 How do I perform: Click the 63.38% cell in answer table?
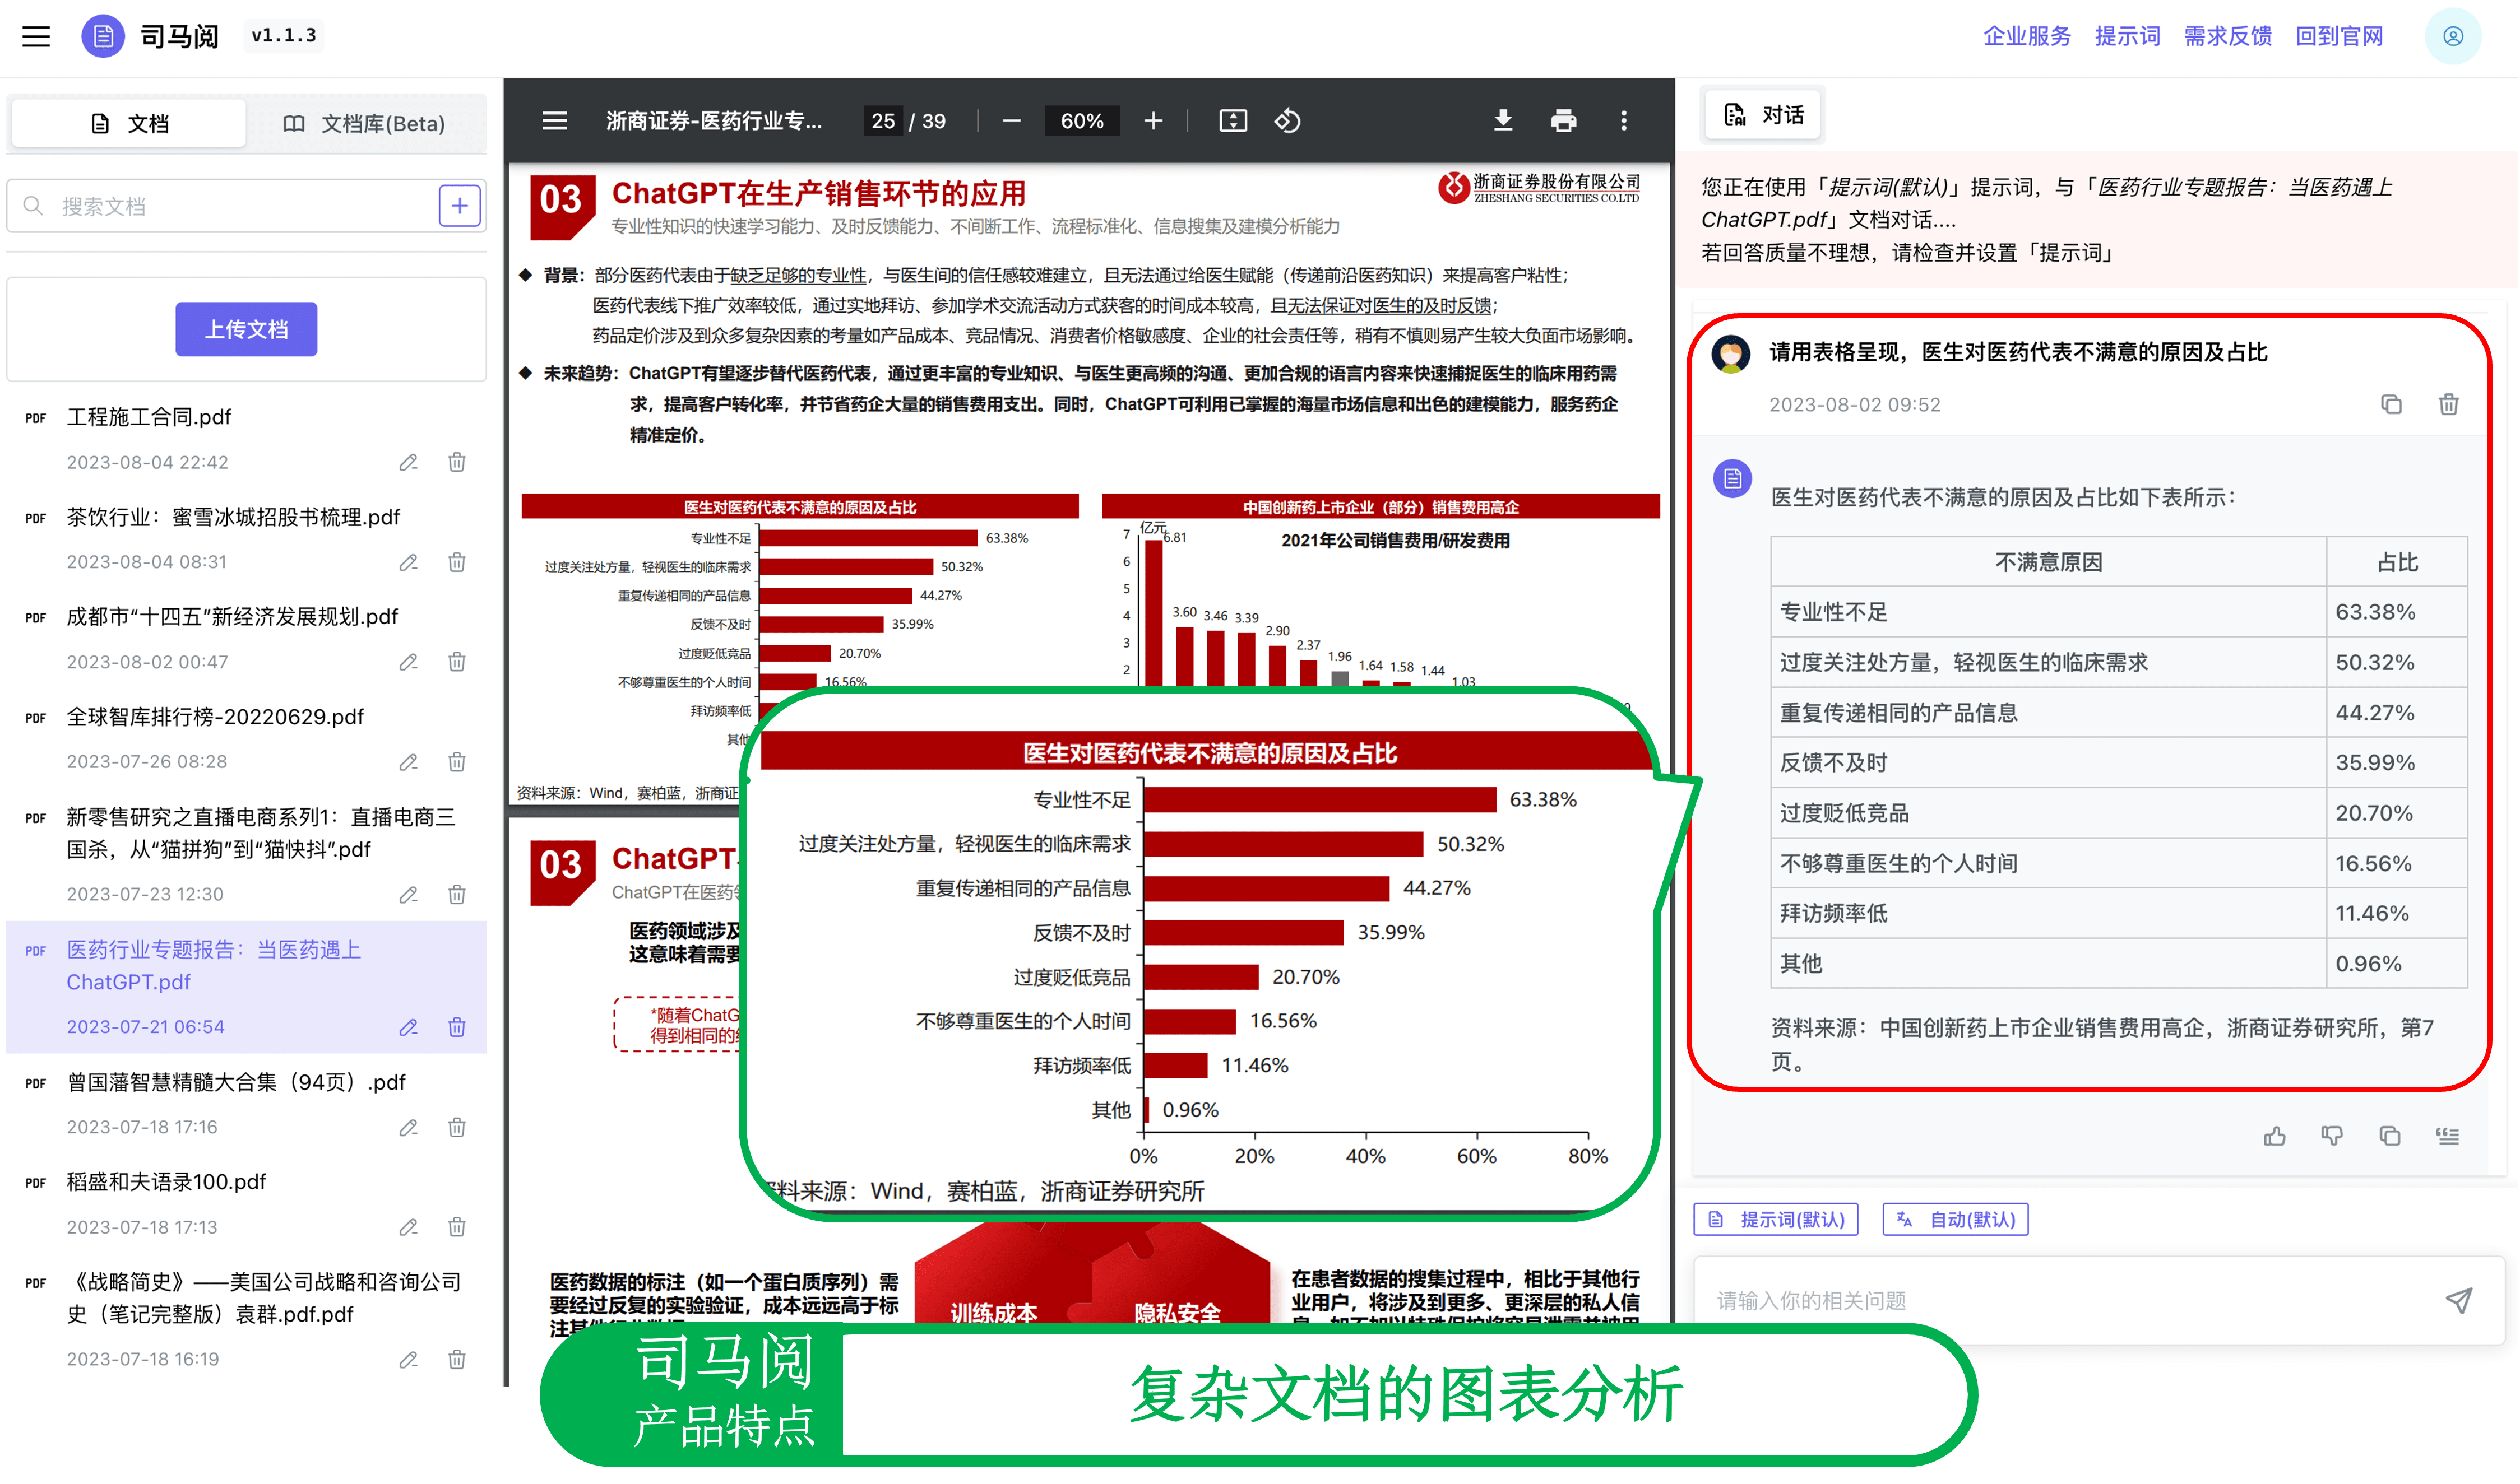2396,612
